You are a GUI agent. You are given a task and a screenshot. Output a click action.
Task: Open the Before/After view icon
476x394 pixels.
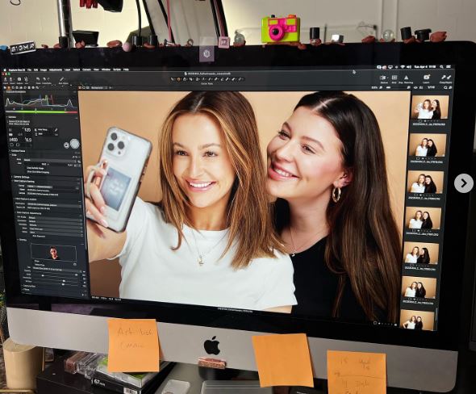pos(383,78)
